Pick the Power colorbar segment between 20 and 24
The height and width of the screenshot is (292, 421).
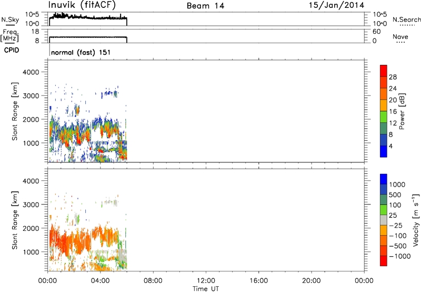(384, 94)
